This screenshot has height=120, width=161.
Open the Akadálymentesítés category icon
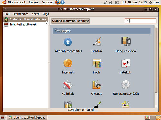68,42
